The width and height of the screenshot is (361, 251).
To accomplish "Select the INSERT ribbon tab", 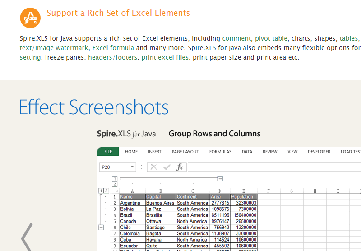I will tap(154, 152).
